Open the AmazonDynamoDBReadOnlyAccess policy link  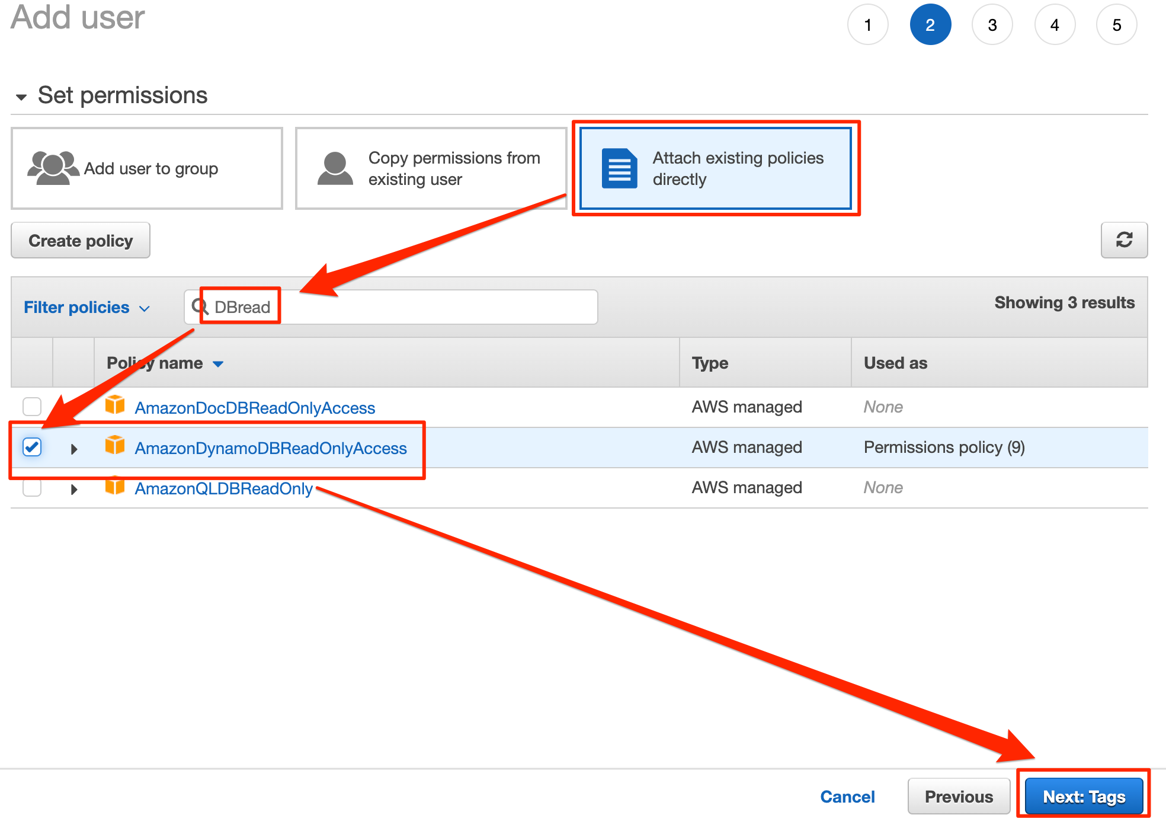271,448
